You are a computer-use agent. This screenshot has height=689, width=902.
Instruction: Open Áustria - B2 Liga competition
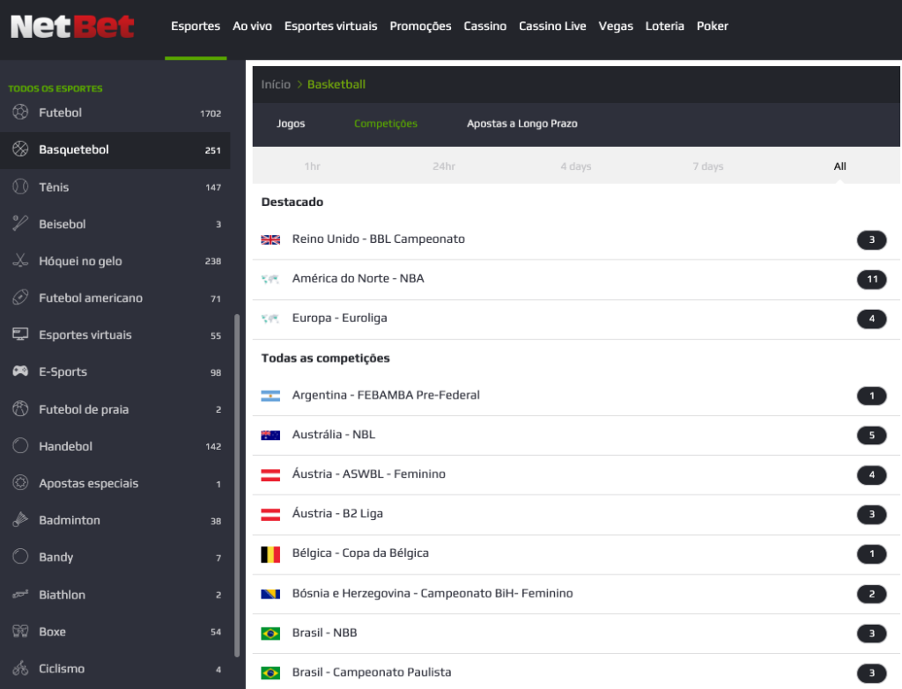pos(576,514)
